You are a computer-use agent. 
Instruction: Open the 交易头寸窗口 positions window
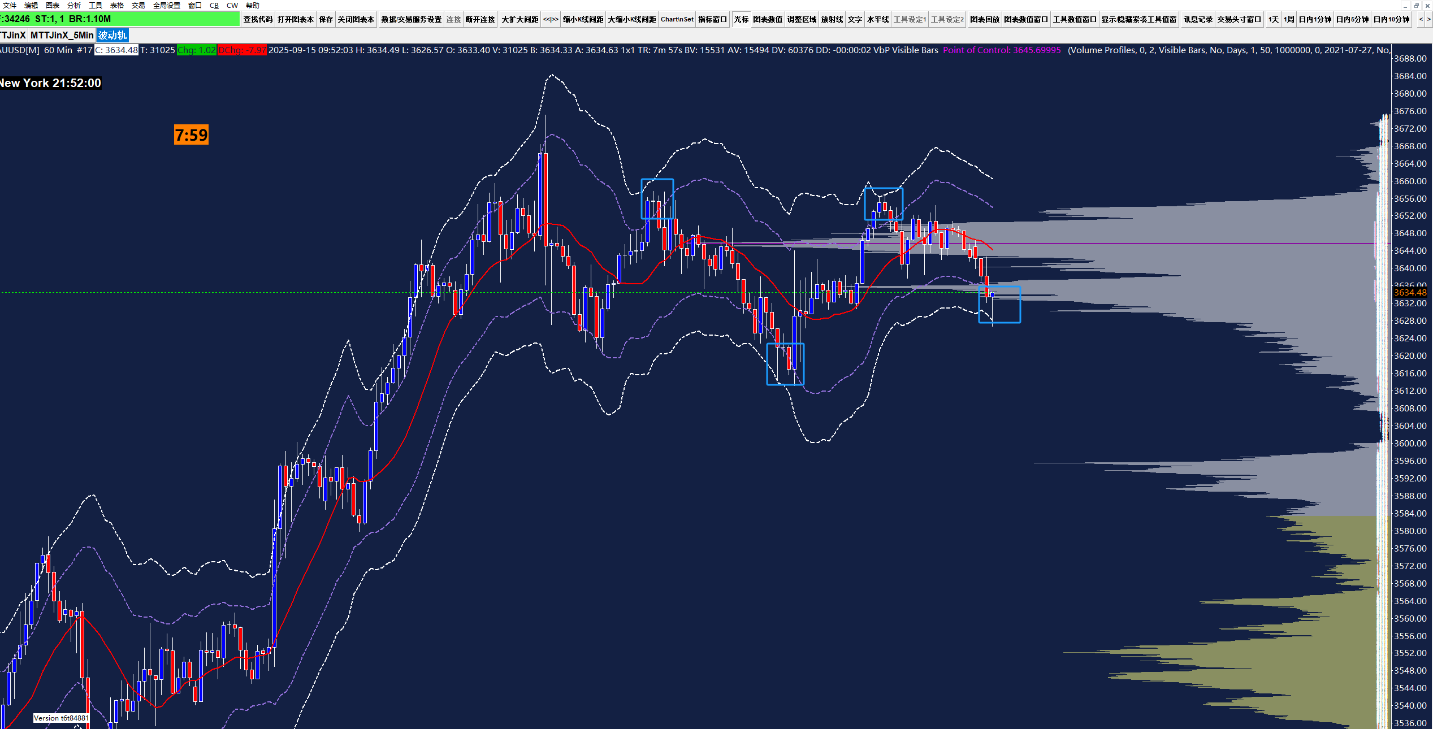(1239, 19)
